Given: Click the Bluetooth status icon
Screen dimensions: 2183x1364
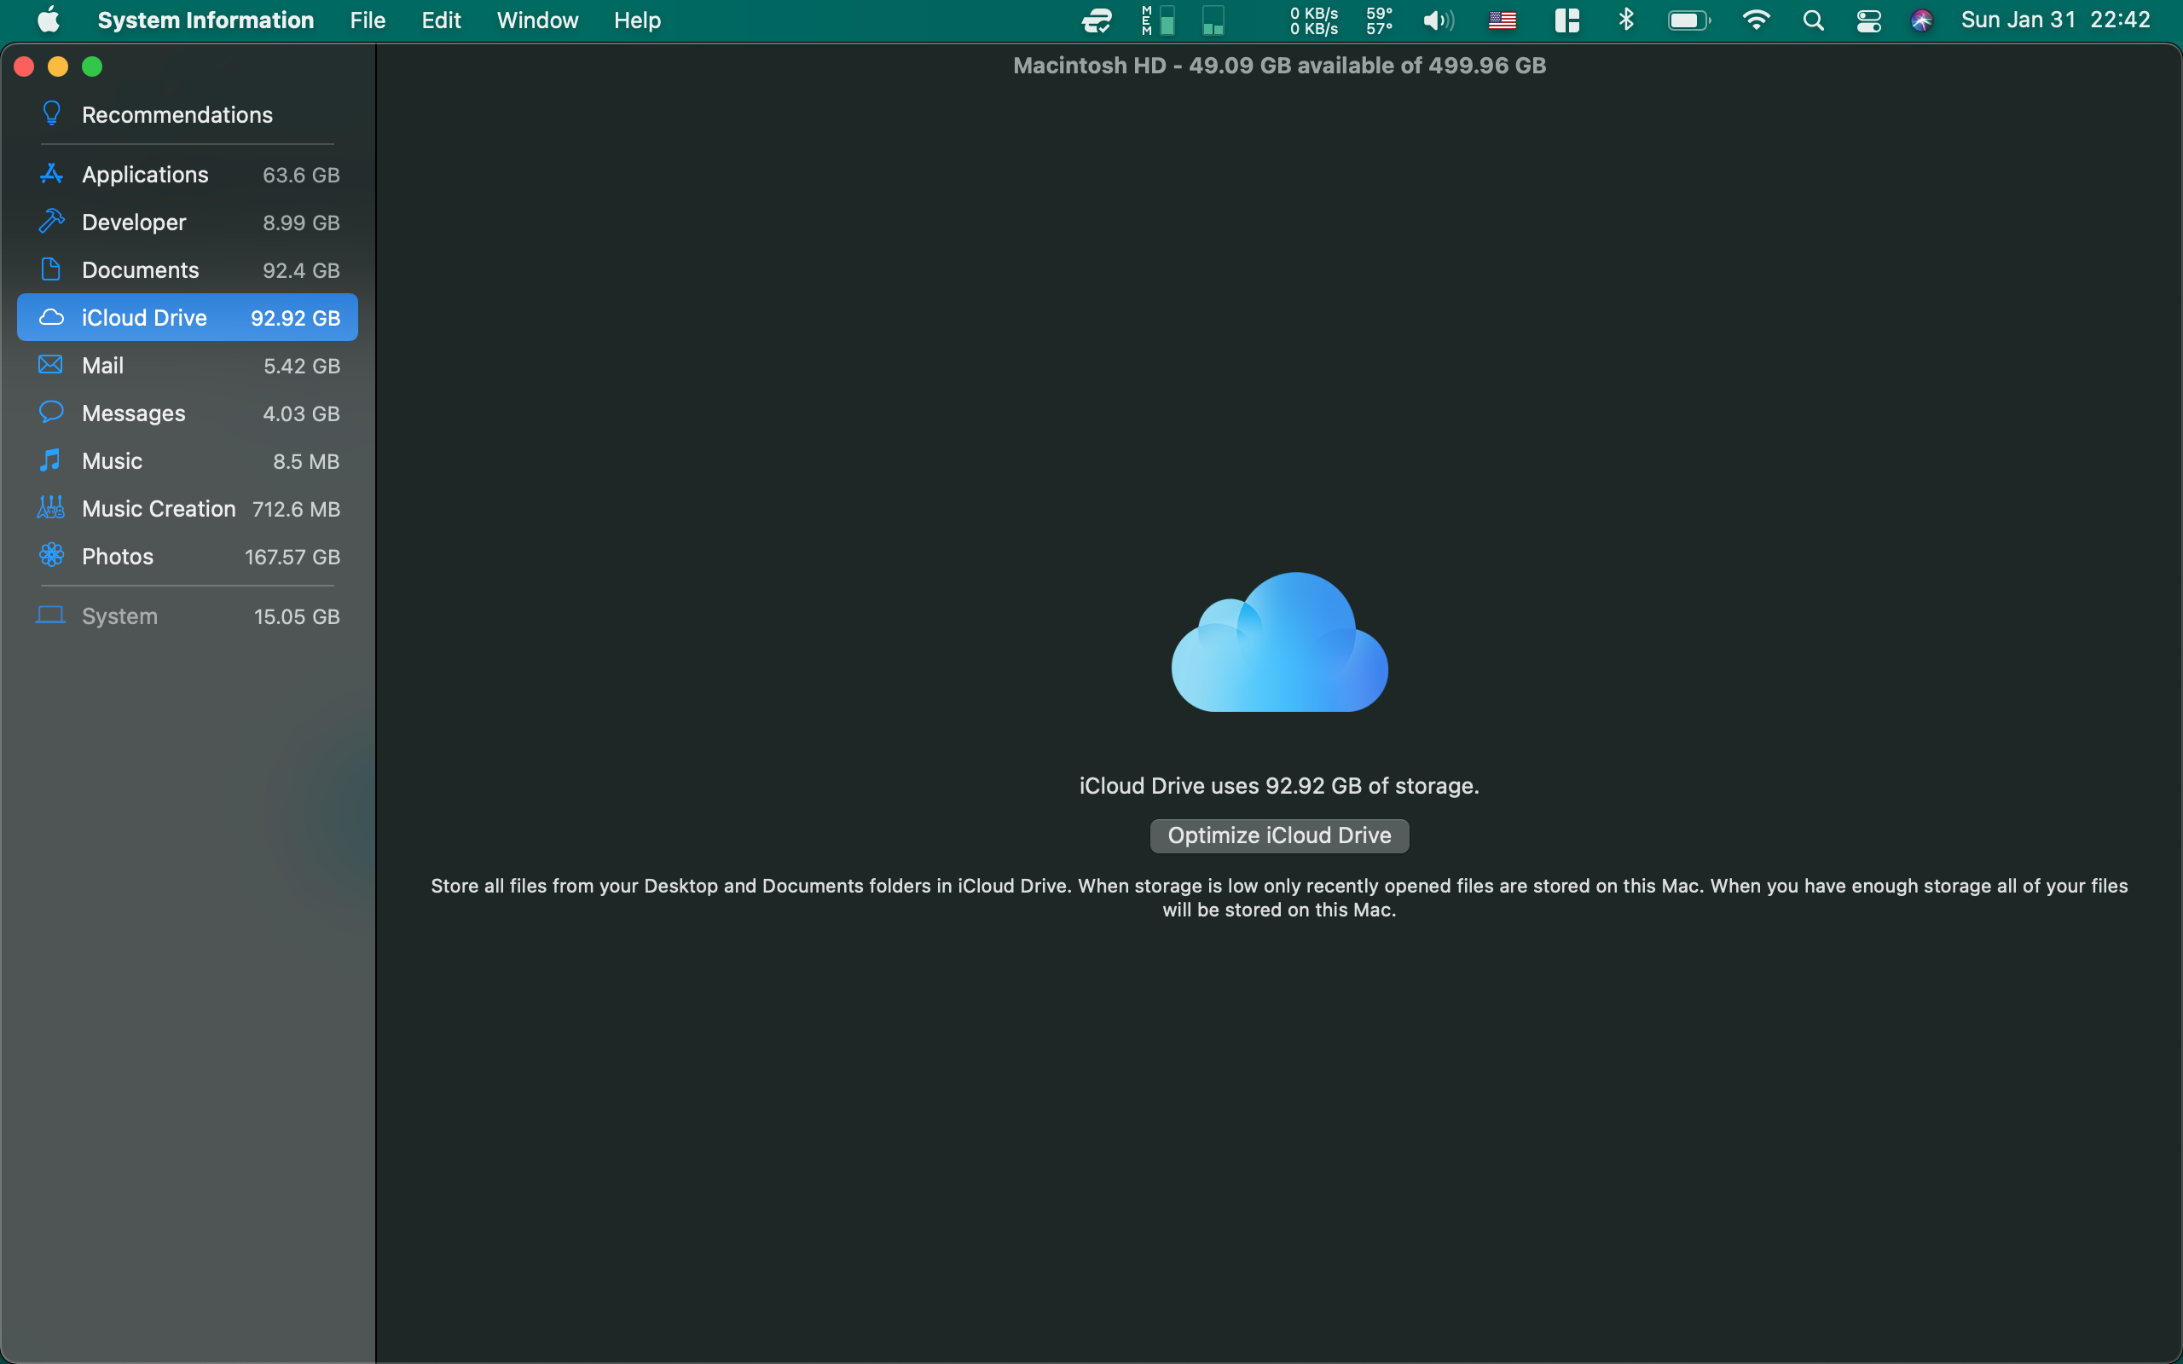Looking at the screenshot, I should [1626, 20].
